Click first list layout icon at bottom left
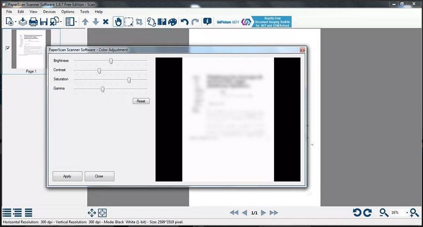423x227 pixels. [7, 213]
